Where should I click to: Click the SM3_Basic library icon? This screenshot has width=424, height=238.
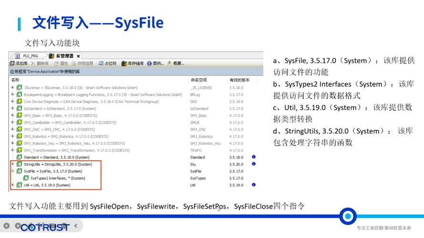tap(19, 115)
